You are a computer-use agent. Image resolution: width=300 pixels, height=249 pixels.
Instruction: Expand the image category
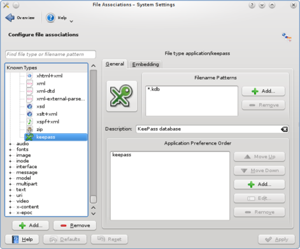[x=10, y=155]
